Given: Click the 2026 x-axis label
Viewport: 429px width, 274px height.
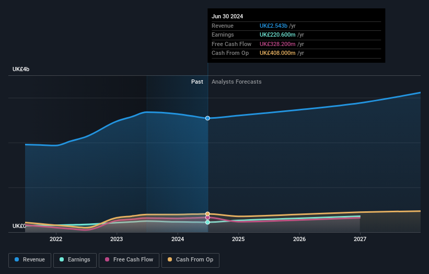Looking at the screenshot, I should (299, 239).
